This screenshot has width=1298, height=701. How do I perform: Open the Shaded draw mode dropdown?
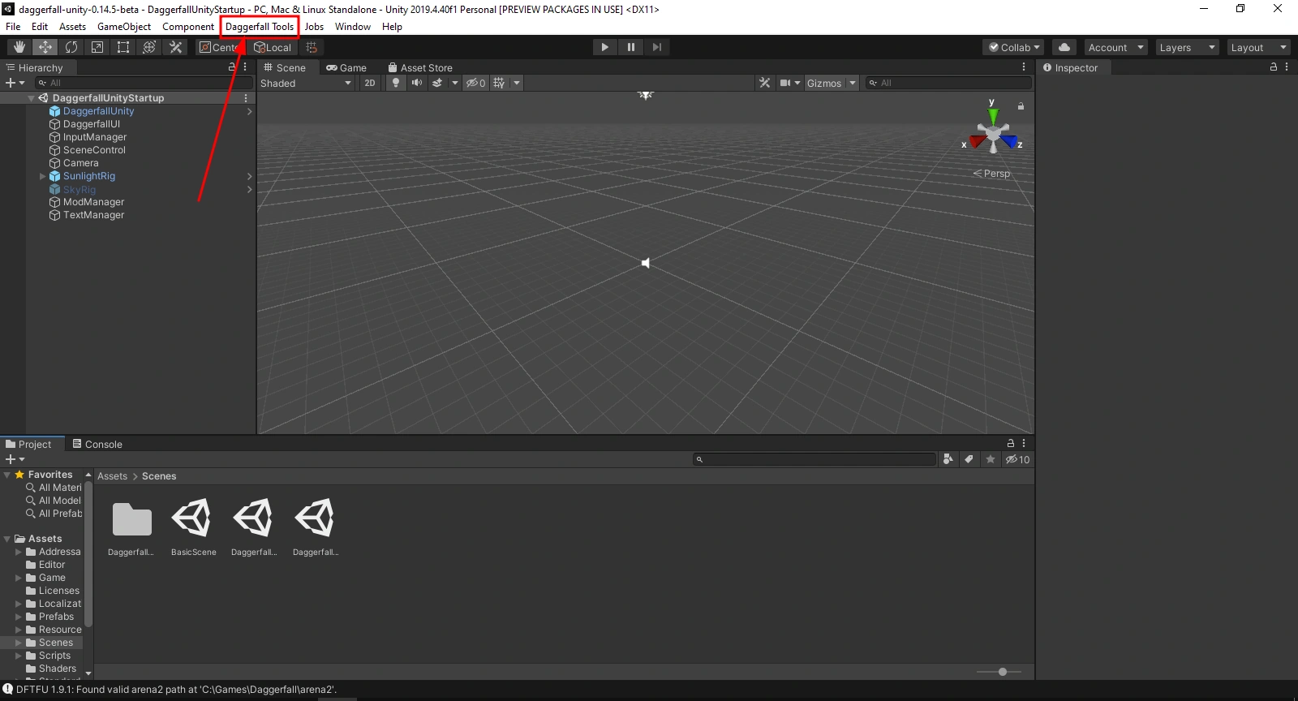[306, 83]
